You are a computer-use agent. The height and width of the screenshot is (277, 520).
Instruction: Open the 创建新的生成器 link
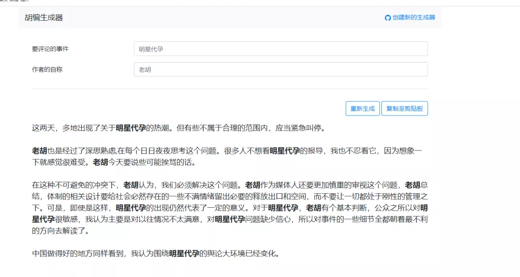[x=414, y=18]
